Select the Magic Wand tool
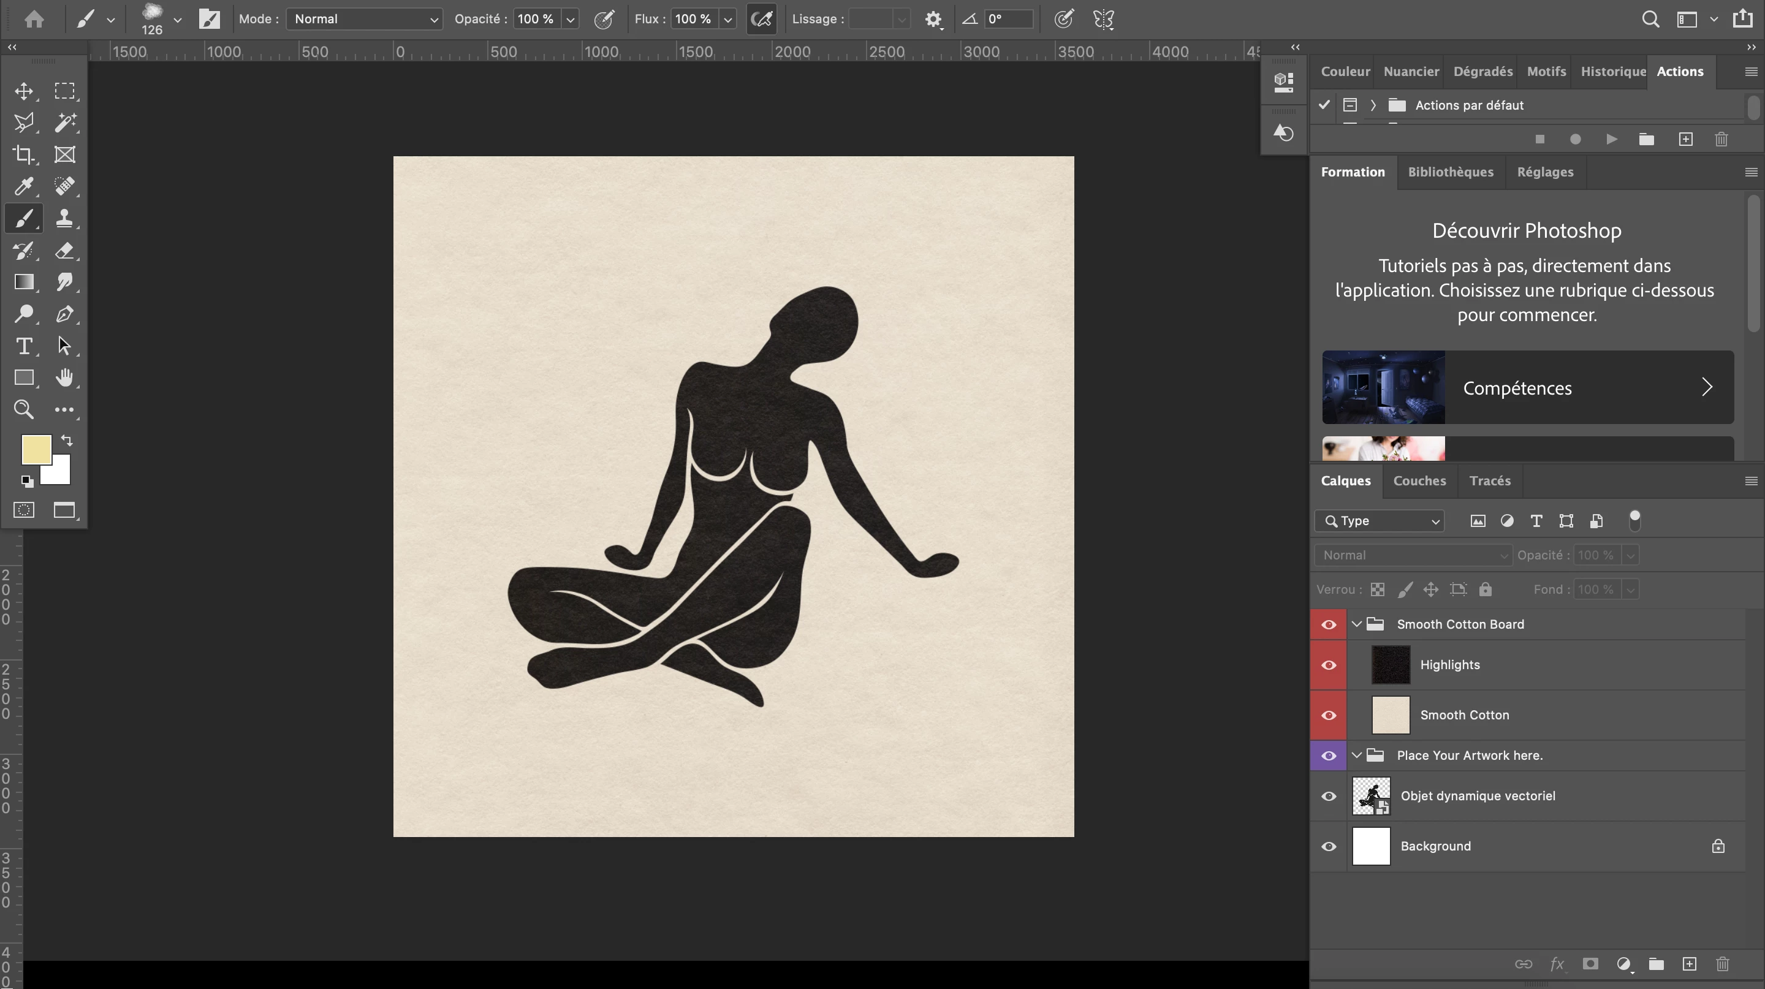Viewport: 1765px width, 989px height. tap(65, 123)
